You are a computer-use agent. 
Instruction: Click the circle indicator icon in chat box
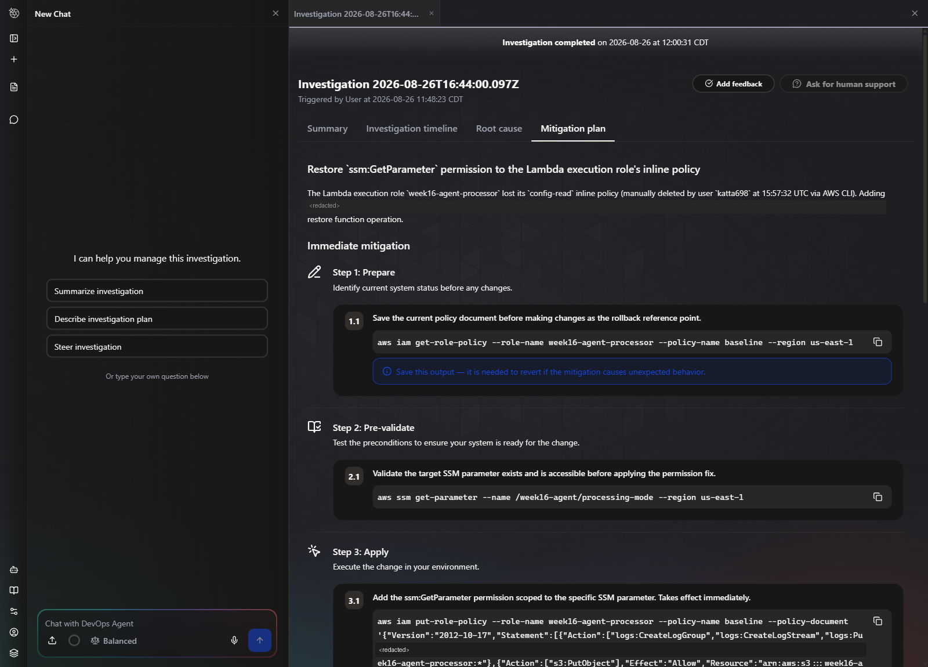click(x=74, y=640)
